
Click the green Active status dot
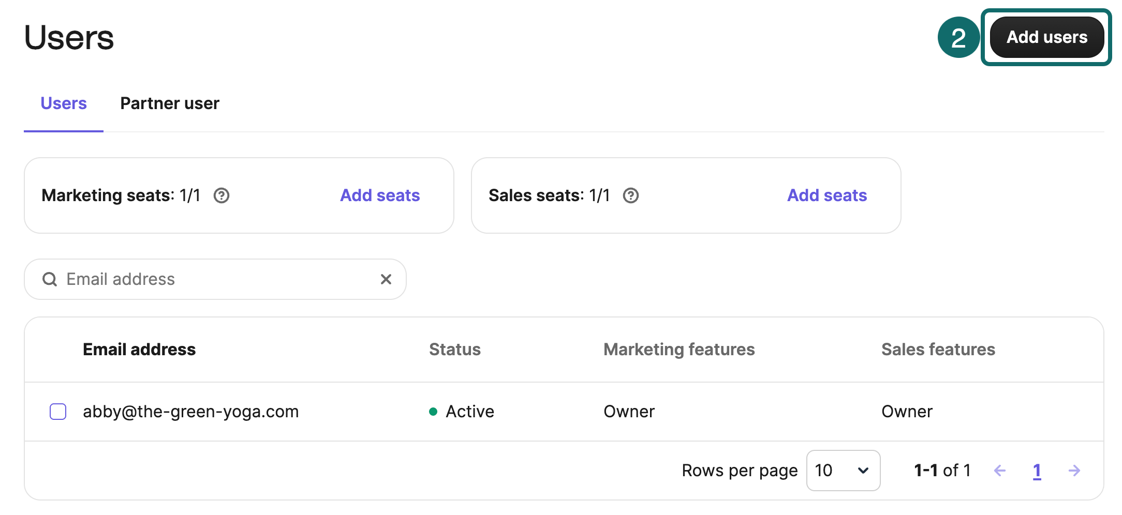(433, 412)
